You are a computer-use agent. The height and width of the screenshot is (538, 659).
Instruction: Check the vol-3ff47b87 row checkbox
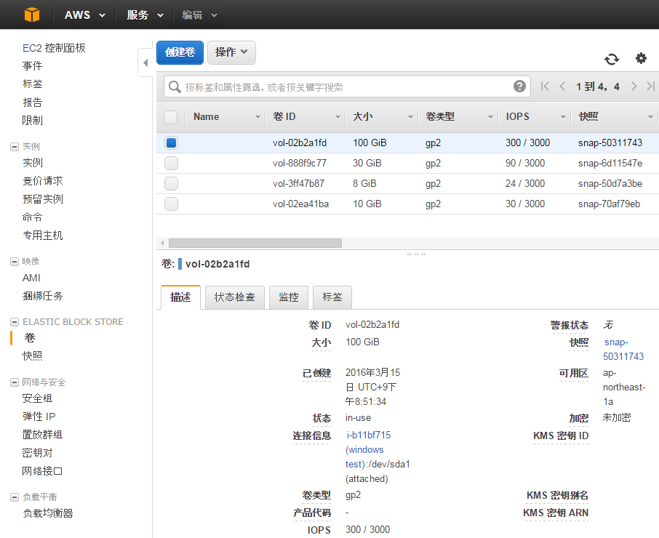(x=171, y=183)
